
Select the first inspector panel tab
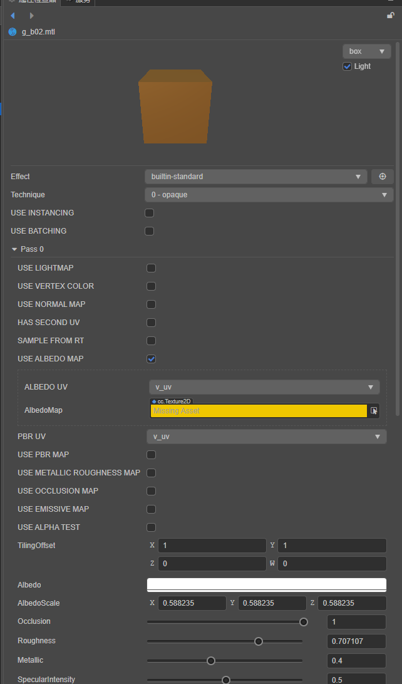click(x=31, y=2)
